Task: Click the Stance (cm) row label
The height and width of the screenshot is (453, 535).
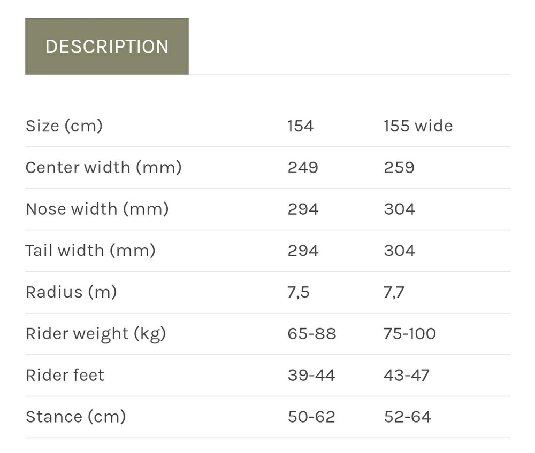Action: click(x=75, y=417)
